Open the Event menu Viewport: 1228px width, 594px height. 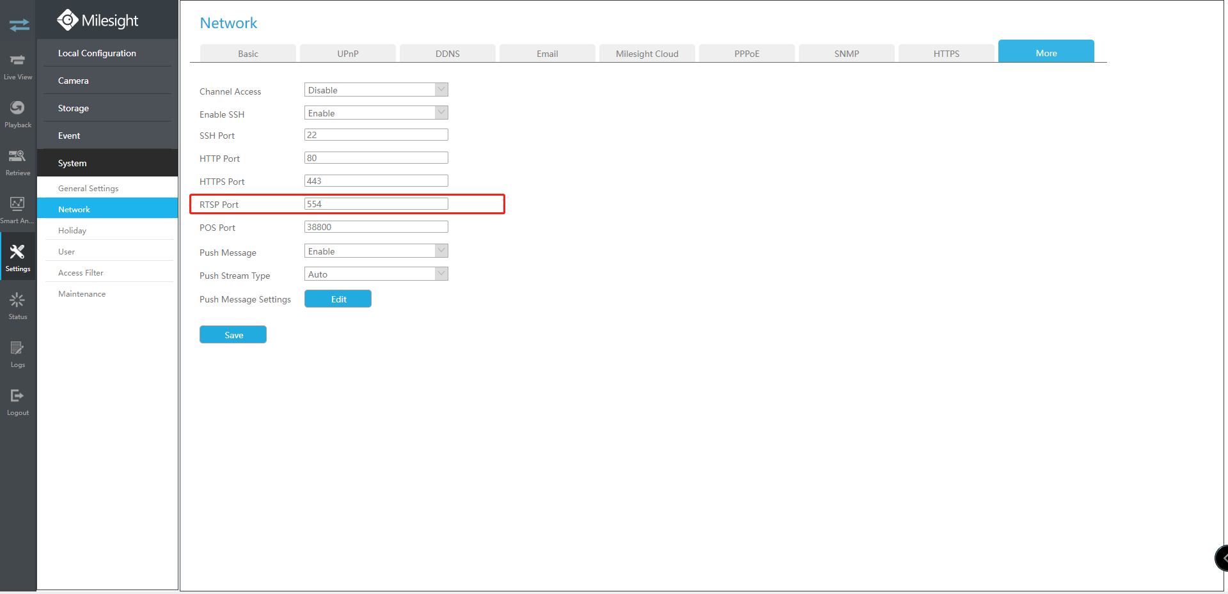pos(107,136)
